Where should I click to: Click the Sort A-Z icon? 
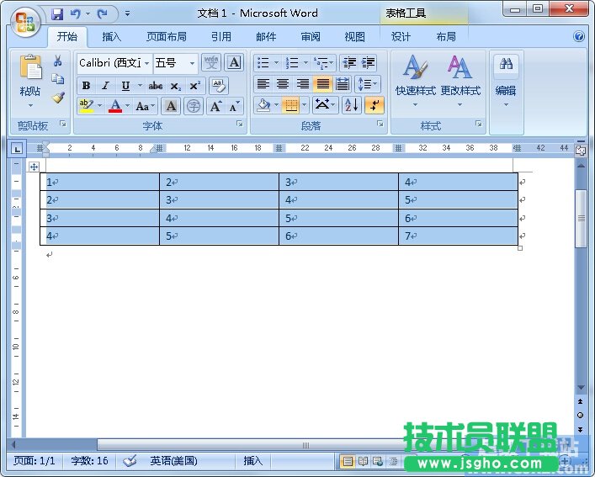point(351,105)
